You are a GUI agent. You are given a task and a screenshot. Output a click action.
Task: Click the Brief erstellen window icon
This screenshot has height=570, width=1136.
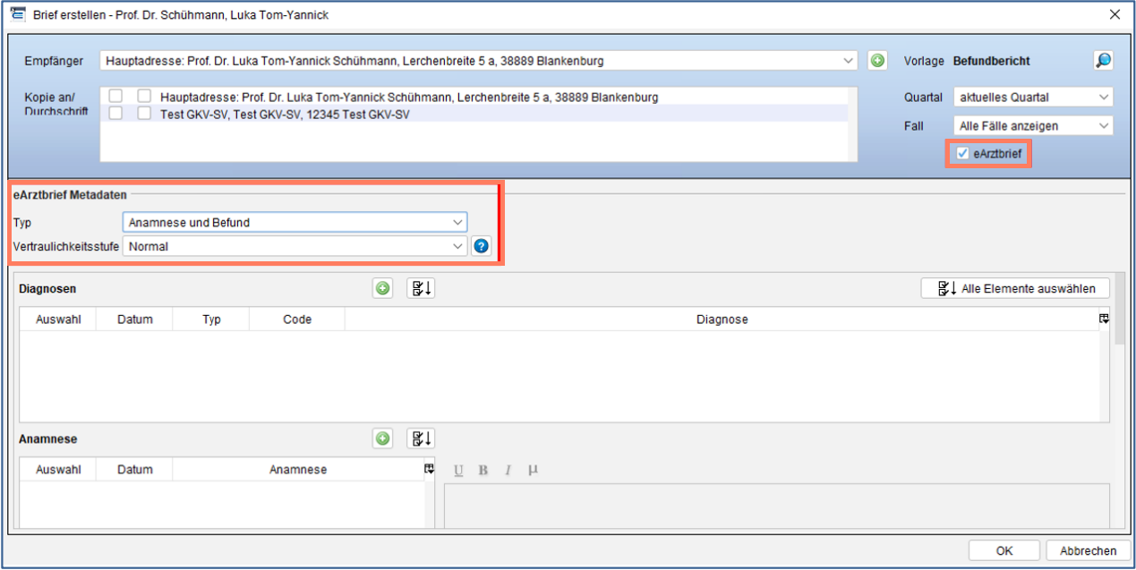[17, 14]
